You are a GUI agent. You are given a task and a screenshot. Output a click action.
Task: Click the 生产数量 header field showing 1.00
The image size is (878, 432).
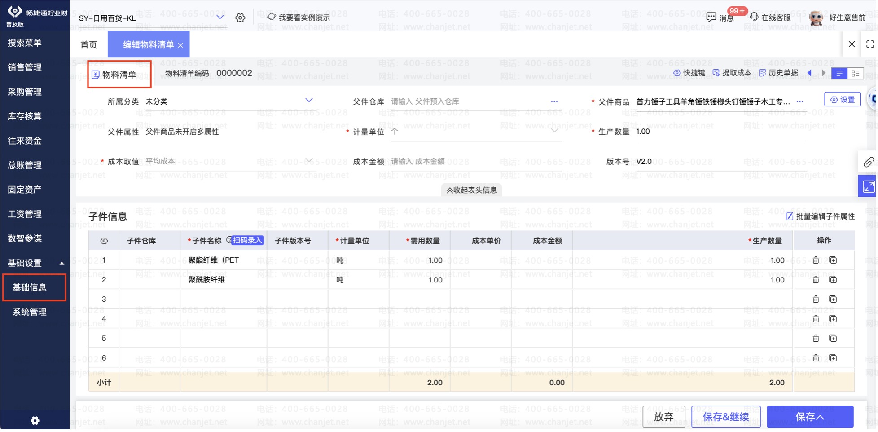point(721,132)
